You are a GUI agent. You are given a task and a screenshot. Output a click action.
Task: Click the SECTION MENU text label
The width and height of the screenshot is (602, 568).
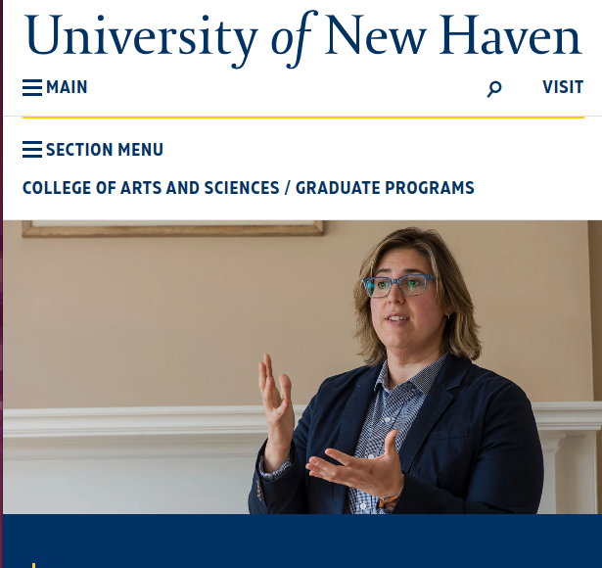click(x=105, y=150)
